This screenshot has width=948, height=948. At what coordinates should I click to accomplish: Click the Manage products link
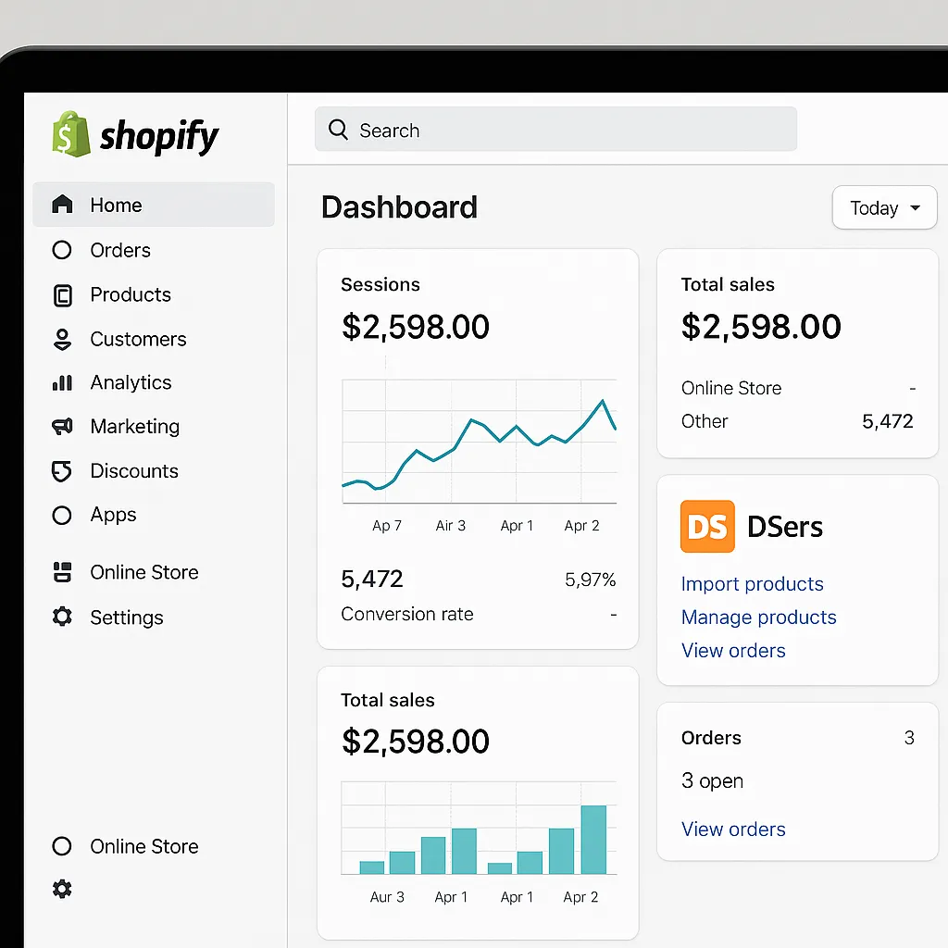click(x=759, y=617)
